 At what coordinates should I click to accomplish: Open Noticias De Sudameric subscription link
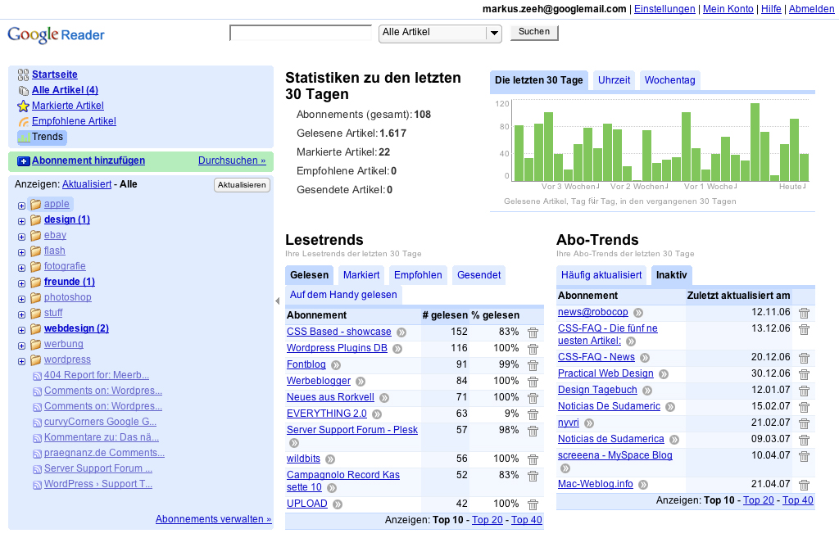point(609,406)
